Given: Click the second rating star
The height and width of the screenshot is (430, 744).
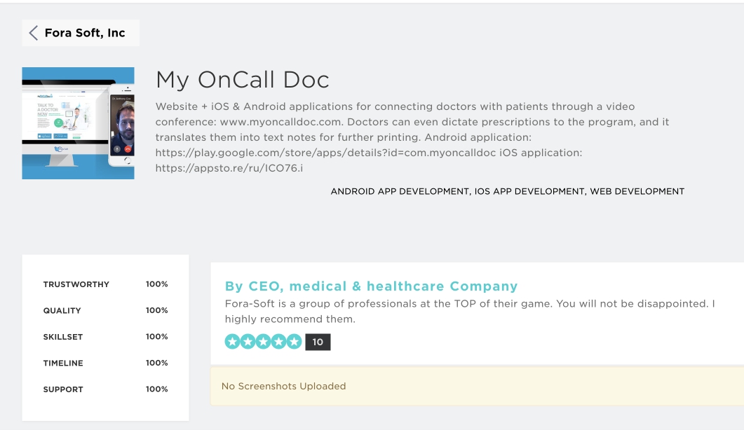Looking at the screenshot, I should 248,341.
